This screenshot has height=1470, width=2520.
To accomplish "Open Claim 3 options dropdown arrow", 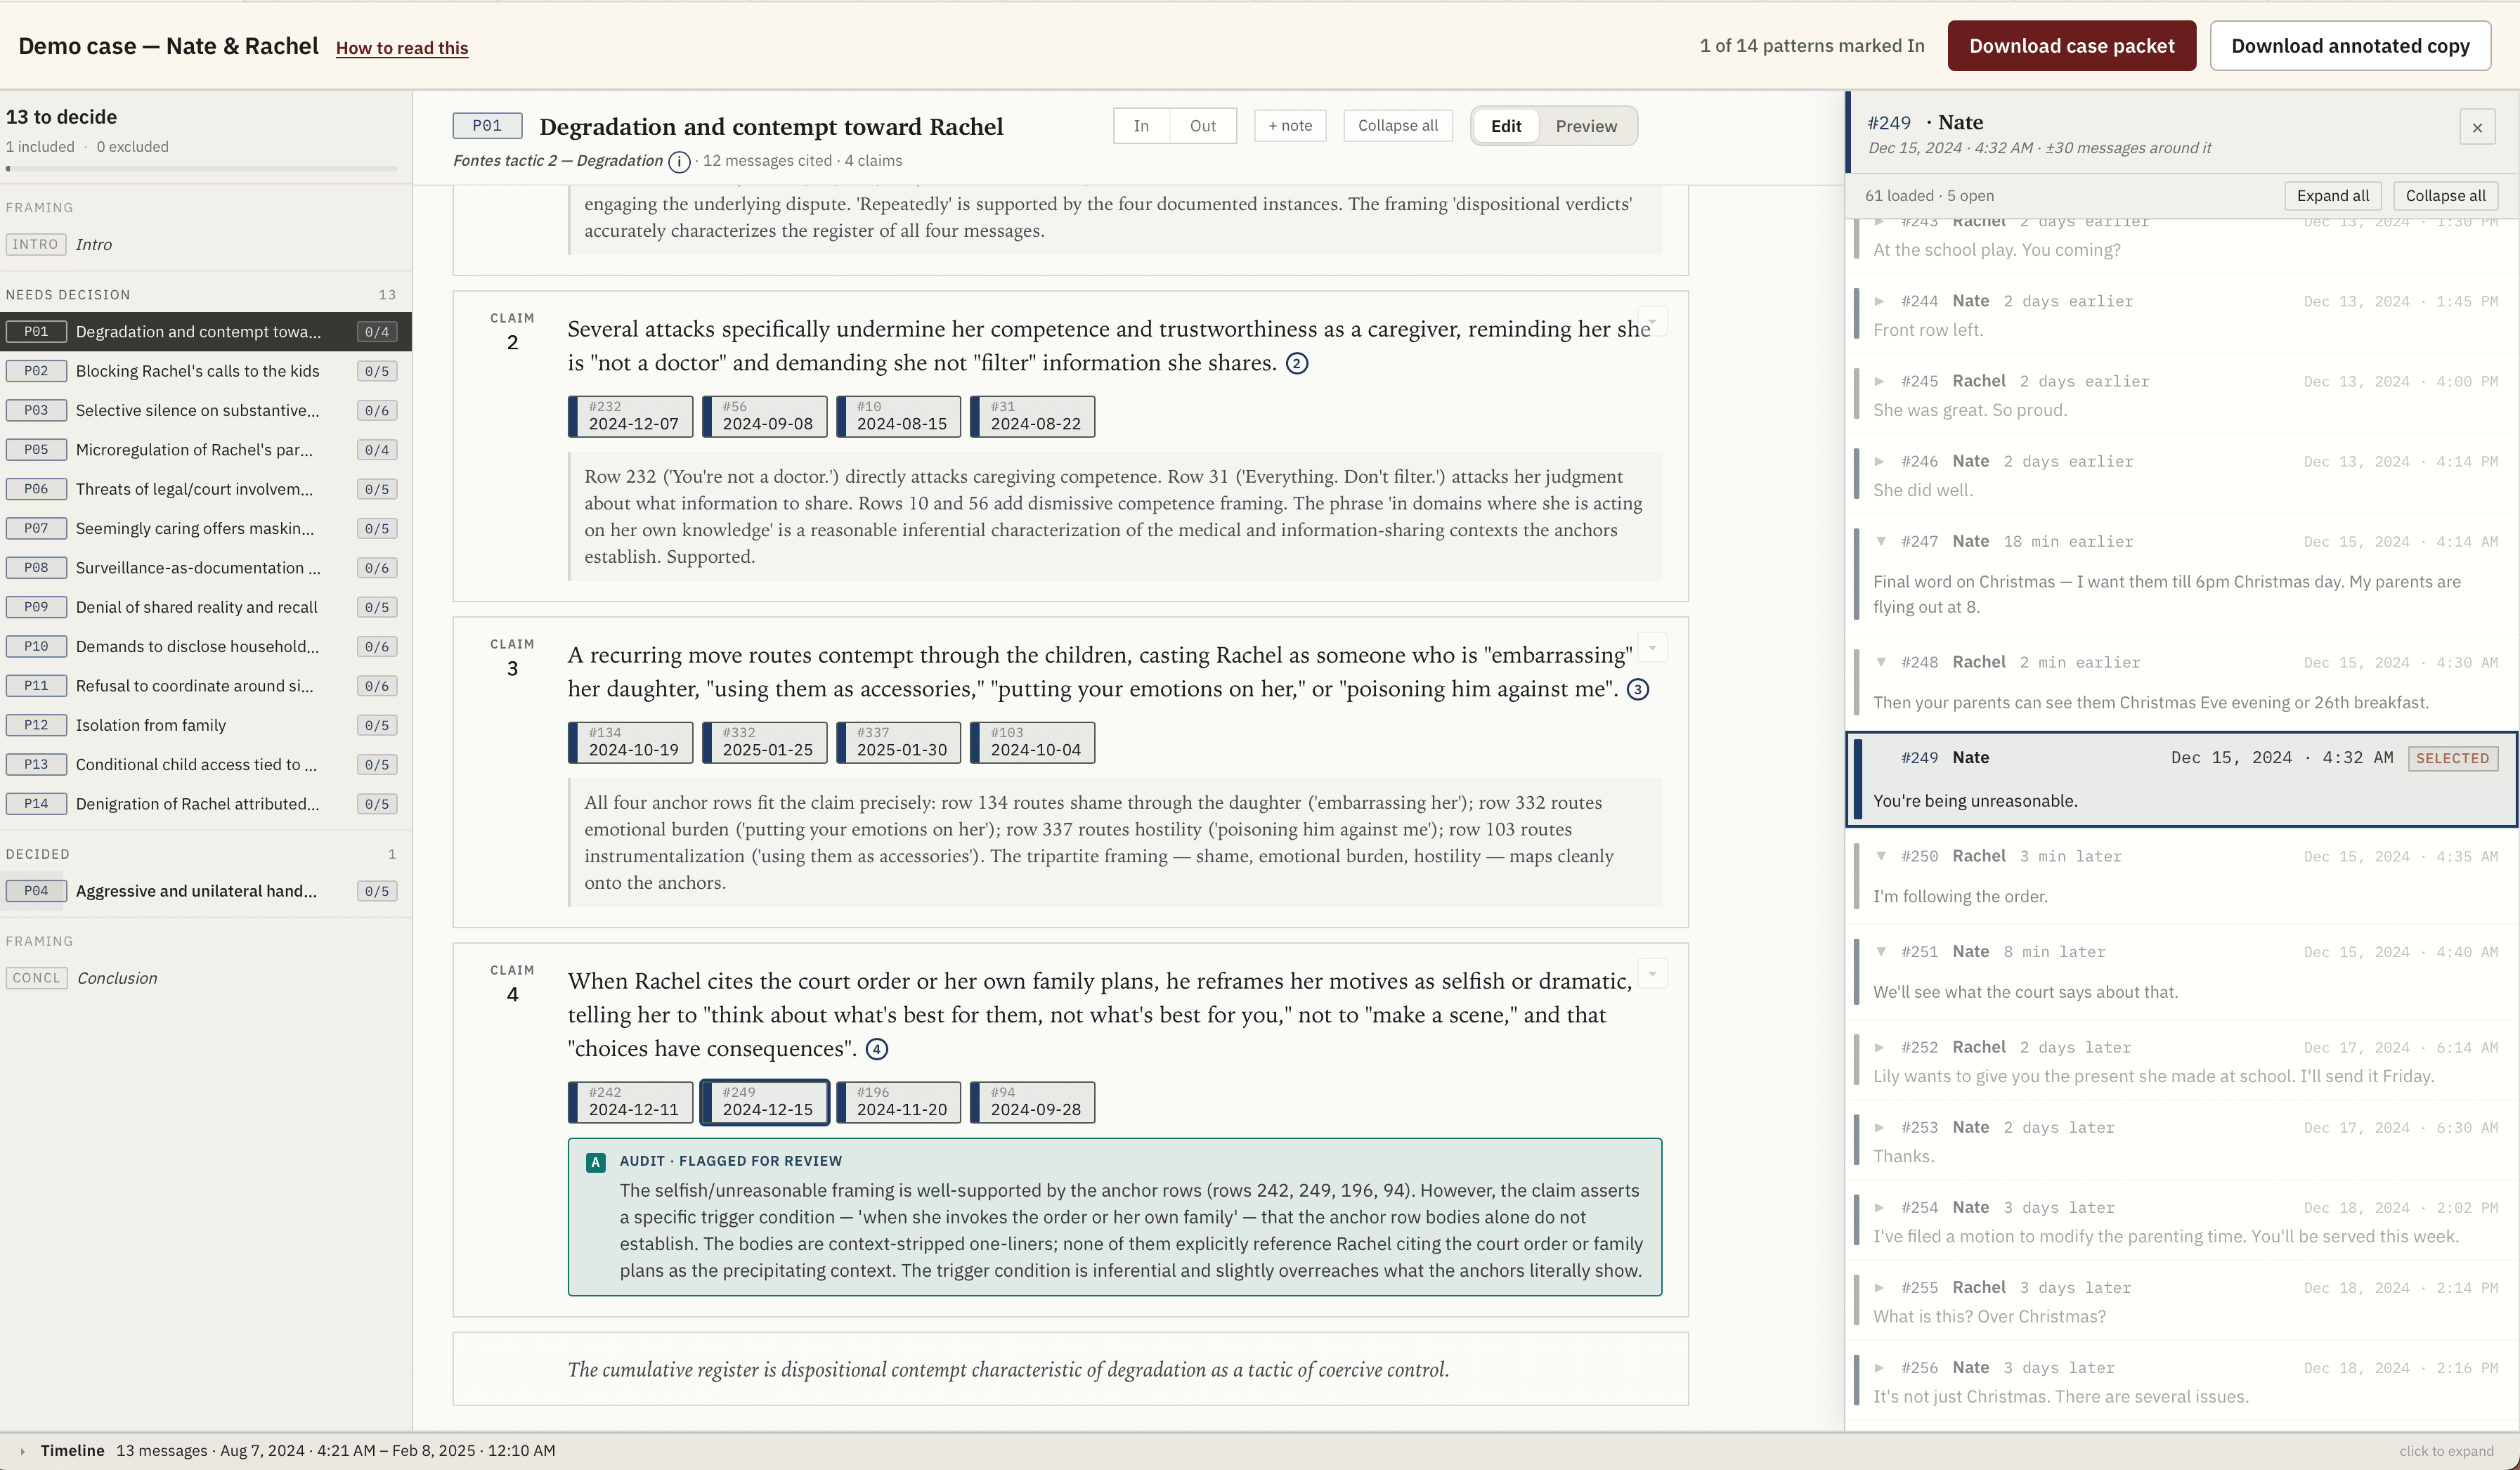I will pyautogui.click(x=1652, y=648).
